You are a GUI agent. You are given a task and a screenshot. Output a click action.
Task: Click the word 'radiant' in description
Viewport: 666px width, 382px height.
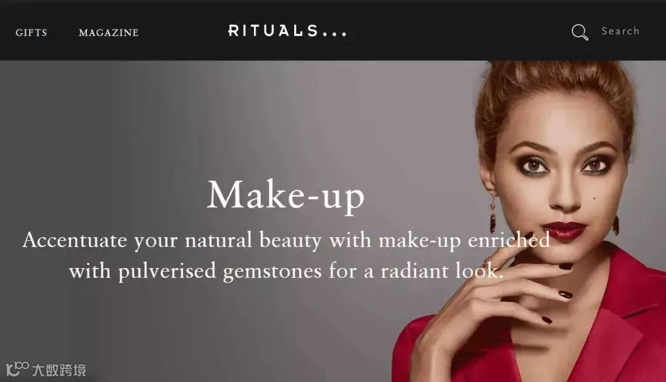point(414,271)
